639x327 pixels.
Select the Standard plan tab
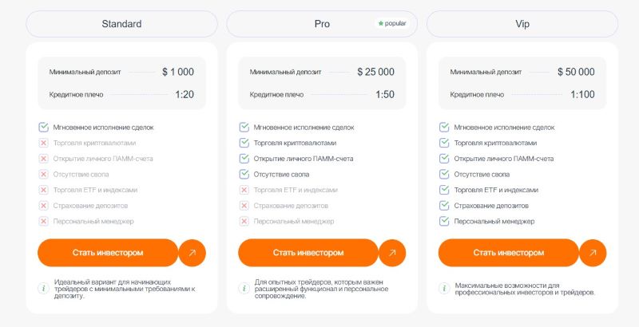click(121, 24)
